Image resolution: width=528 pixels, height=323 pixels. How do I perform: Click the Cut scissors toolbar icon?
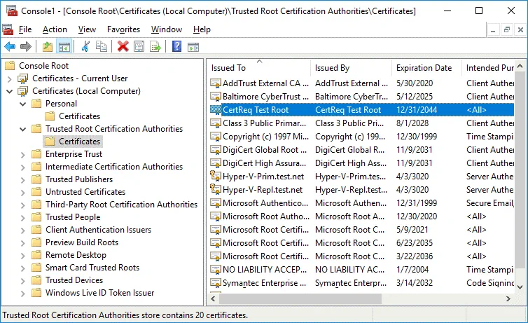85,46
